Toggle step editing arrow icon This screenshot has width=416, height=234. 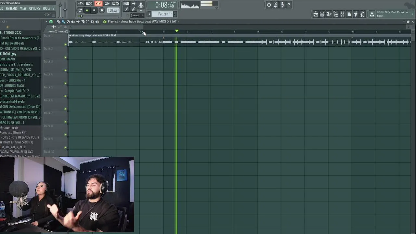click(x=134, y=4)
